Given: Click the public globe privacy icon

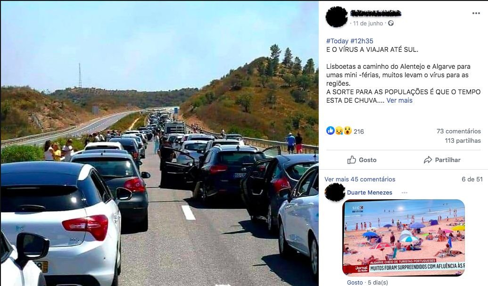Looking at the screenshot, I should click(x=391, y=23).
